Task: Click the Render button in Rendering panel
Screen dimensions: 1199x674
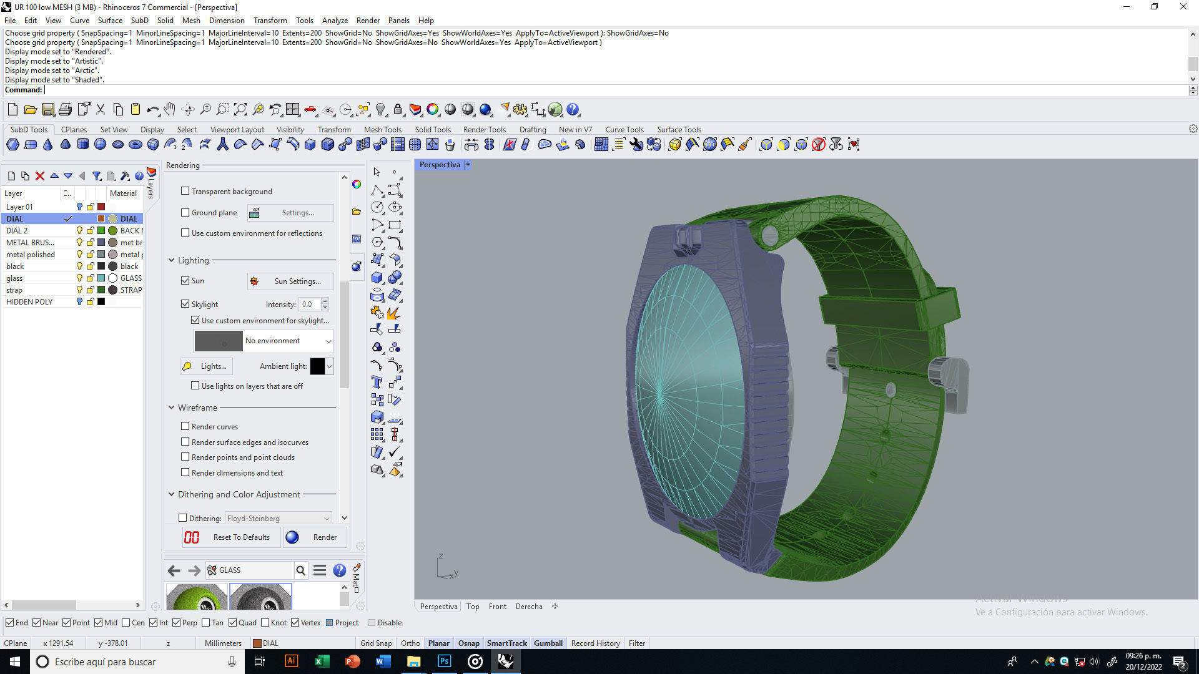Action: click(x=315, y=537)
